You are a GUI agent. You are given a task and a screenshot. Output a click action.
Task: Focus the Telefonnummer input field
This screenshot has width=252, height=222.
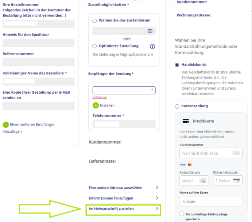[x=124, y=124]
